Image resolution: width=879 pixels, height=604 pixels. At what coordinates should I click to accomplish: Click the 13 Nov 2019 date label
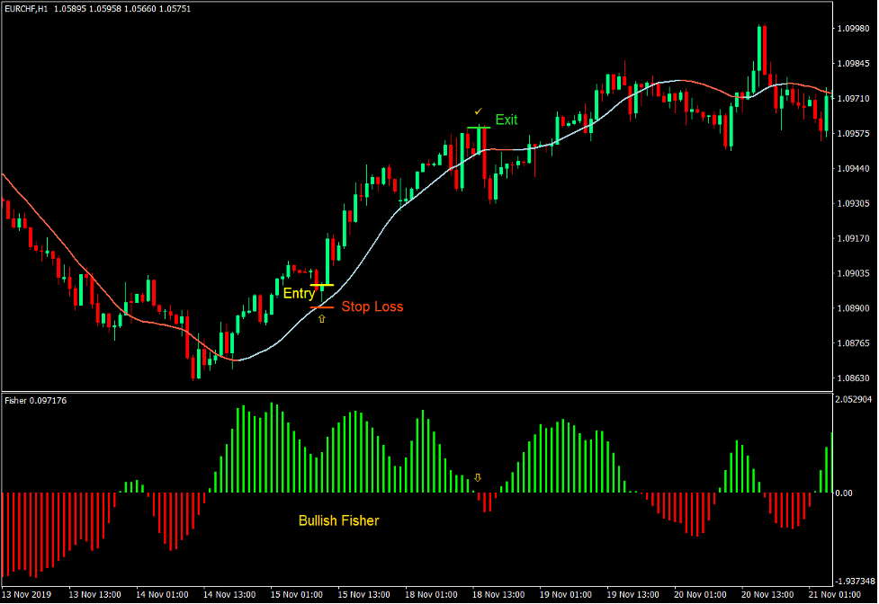27,594
